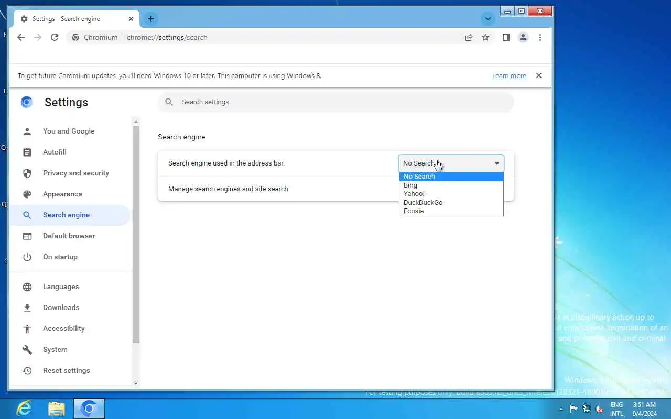Screen dimensions: 671x419
Task: Go back using the browser back arrow
Action: (x=21, y=37)
